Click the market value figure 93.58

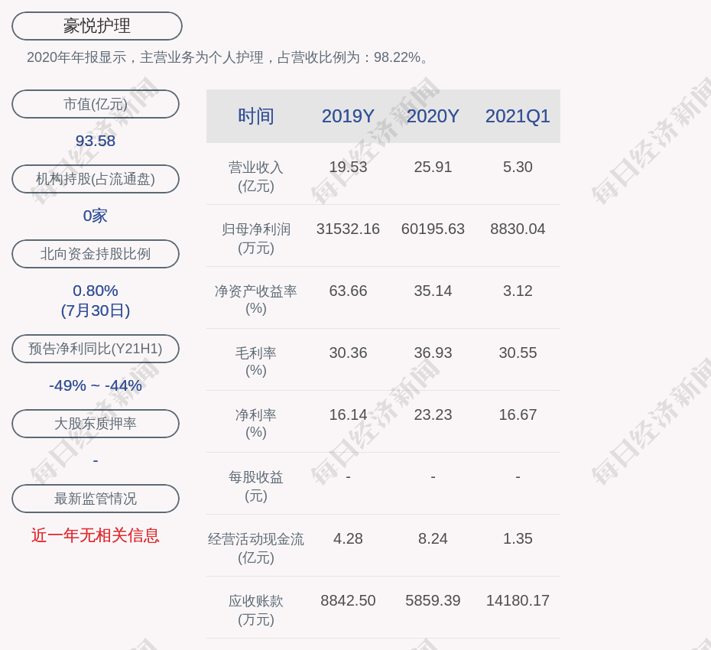tap(96, 141)
